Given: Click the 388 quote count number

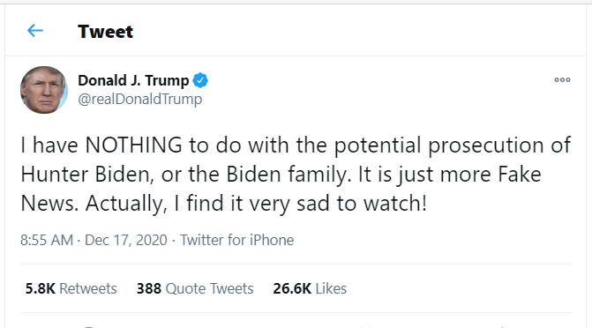Looking at the screenshot, I should (x=149, y=288).
